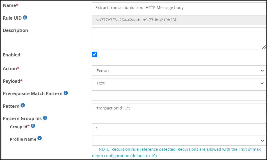Click the Prerequisite Match Pattern input
The width and height of the screenshot is (267, 160).
pos(179,95)
